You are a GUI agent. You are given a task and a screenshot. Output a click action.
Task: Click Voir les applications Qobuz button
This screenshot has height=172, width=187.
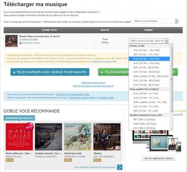[x=159, y=158]
